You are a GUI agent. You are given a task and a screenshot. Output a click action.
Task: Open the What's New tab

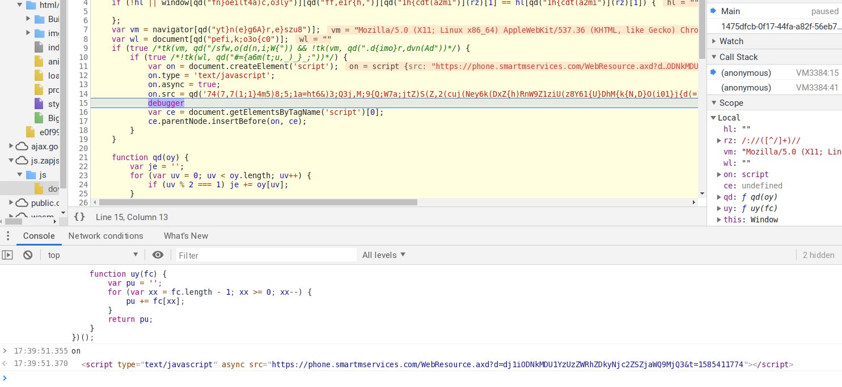coord(186,236)
